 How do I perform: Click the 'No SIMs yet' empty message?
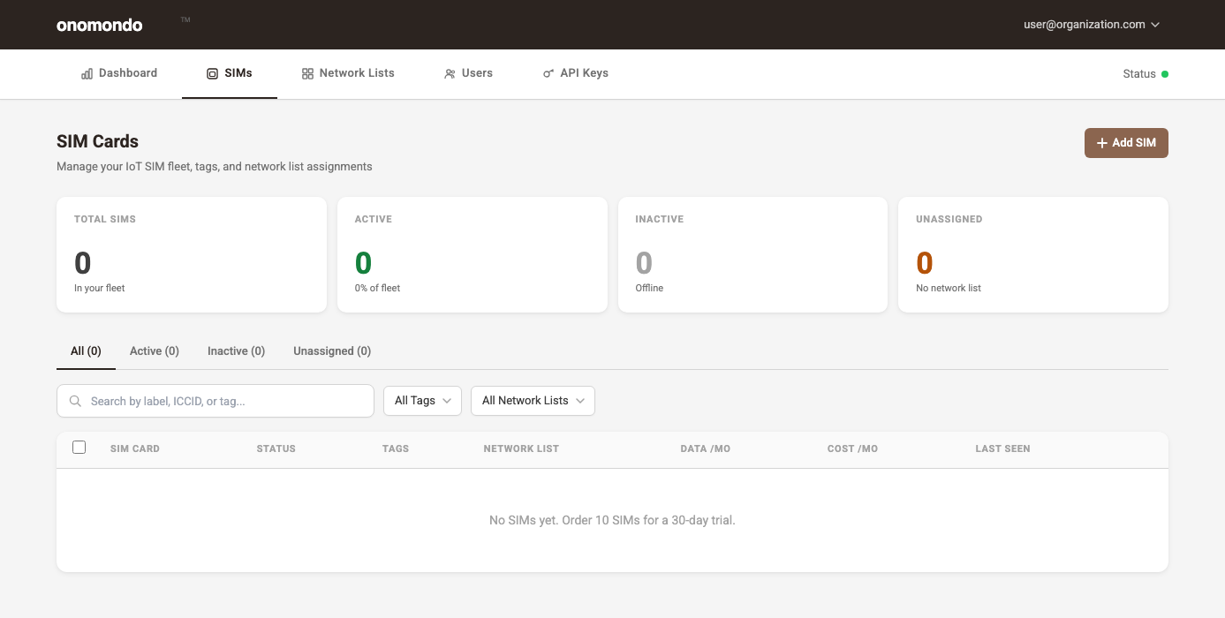point(612,520)
